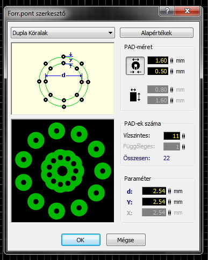This screenshot has width=208, height=260.
Task: Click the help question mark button
Action: pos(167,11)
